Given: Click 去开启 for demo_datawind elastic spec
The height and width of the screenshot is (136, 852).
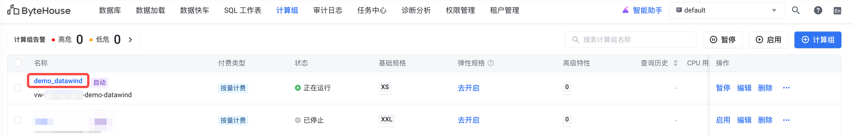Looking at the screenshot, I should pos(468,88).
